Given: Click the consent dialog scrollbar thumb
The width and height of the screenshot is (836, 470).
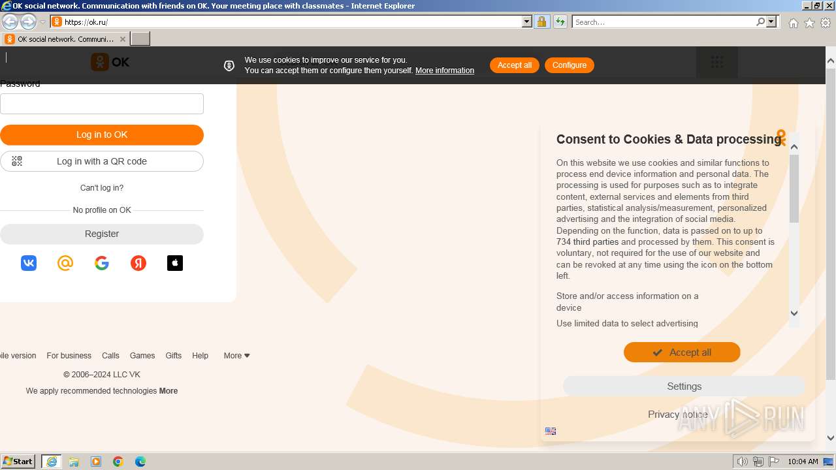Looking at the screenshot, I should click(794, 189).
